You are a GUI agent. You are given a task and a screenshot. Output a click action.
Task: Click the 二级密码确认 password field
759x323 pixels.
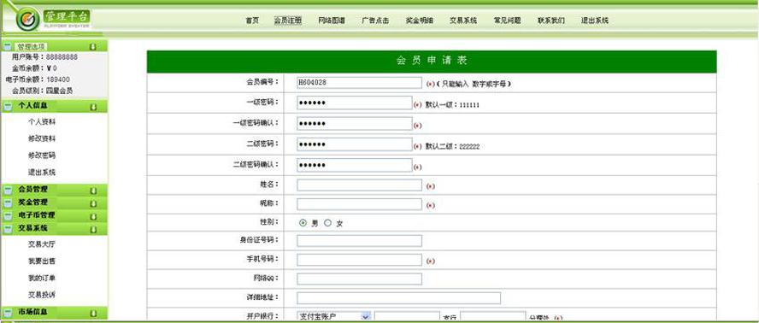coord(355,166)
